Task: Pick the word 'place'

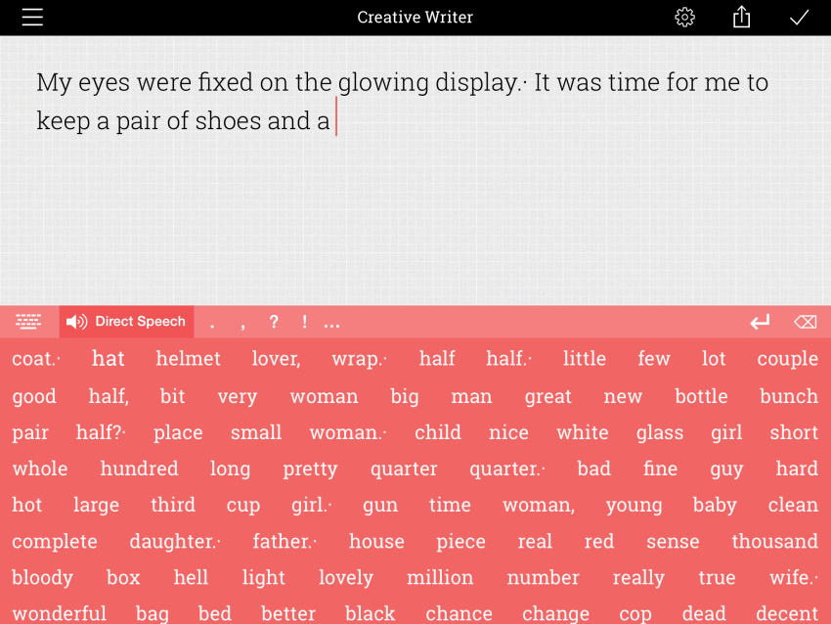Action: 178,433
